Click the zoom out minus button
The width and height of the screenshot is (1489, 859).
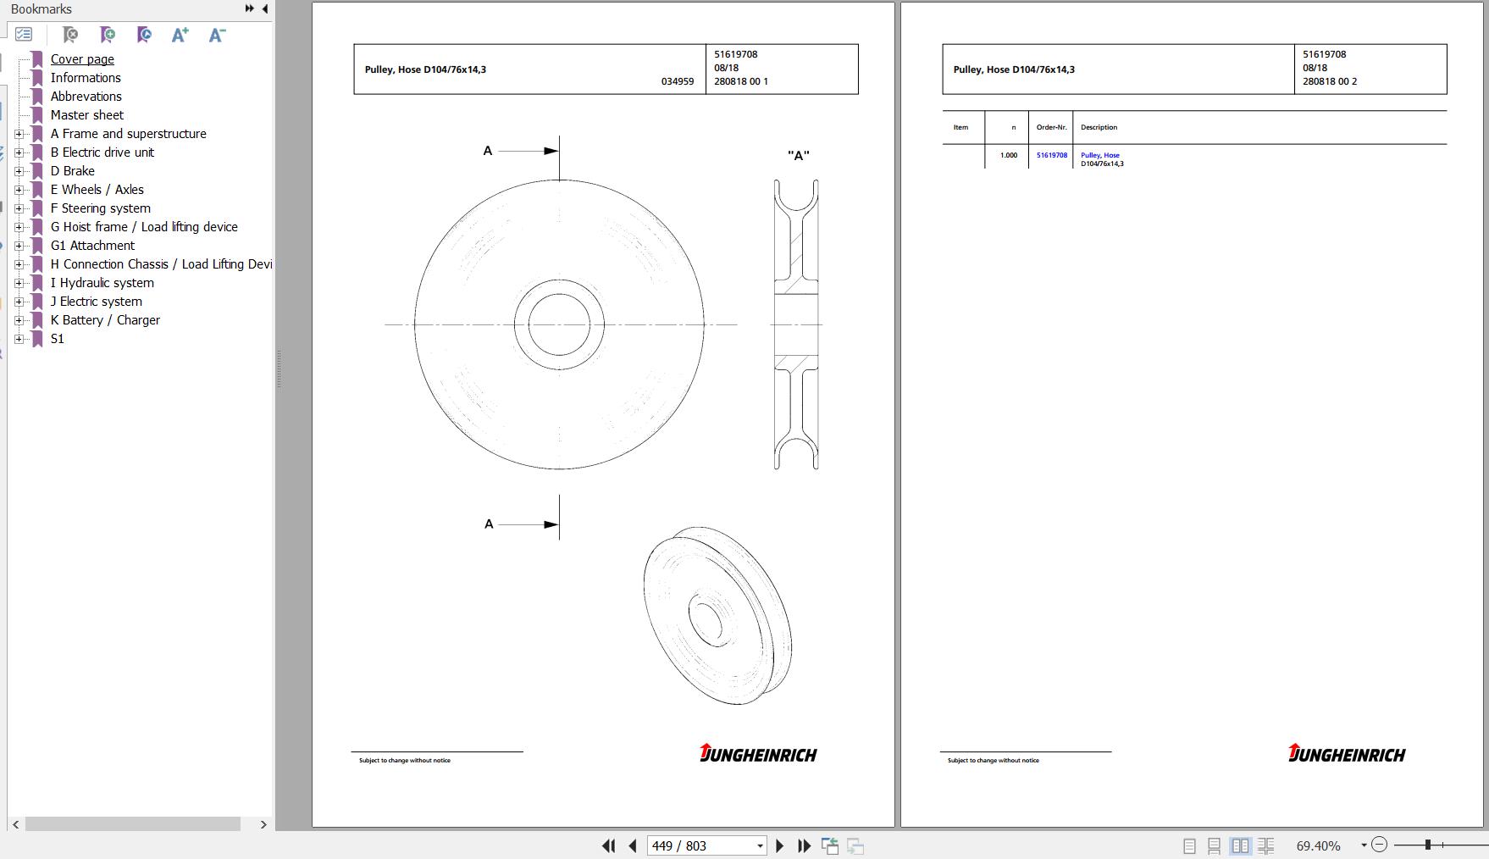(x=1380, y=845)
